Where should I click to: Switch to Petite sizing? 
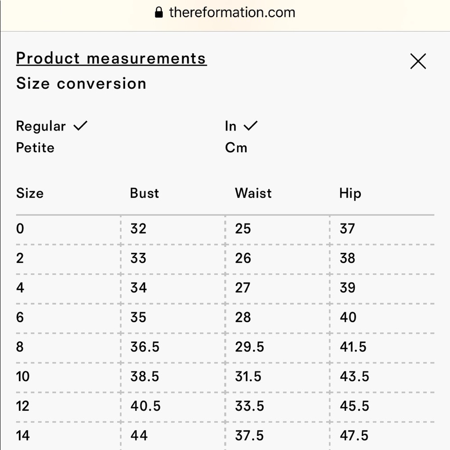(x=35, y=148)
